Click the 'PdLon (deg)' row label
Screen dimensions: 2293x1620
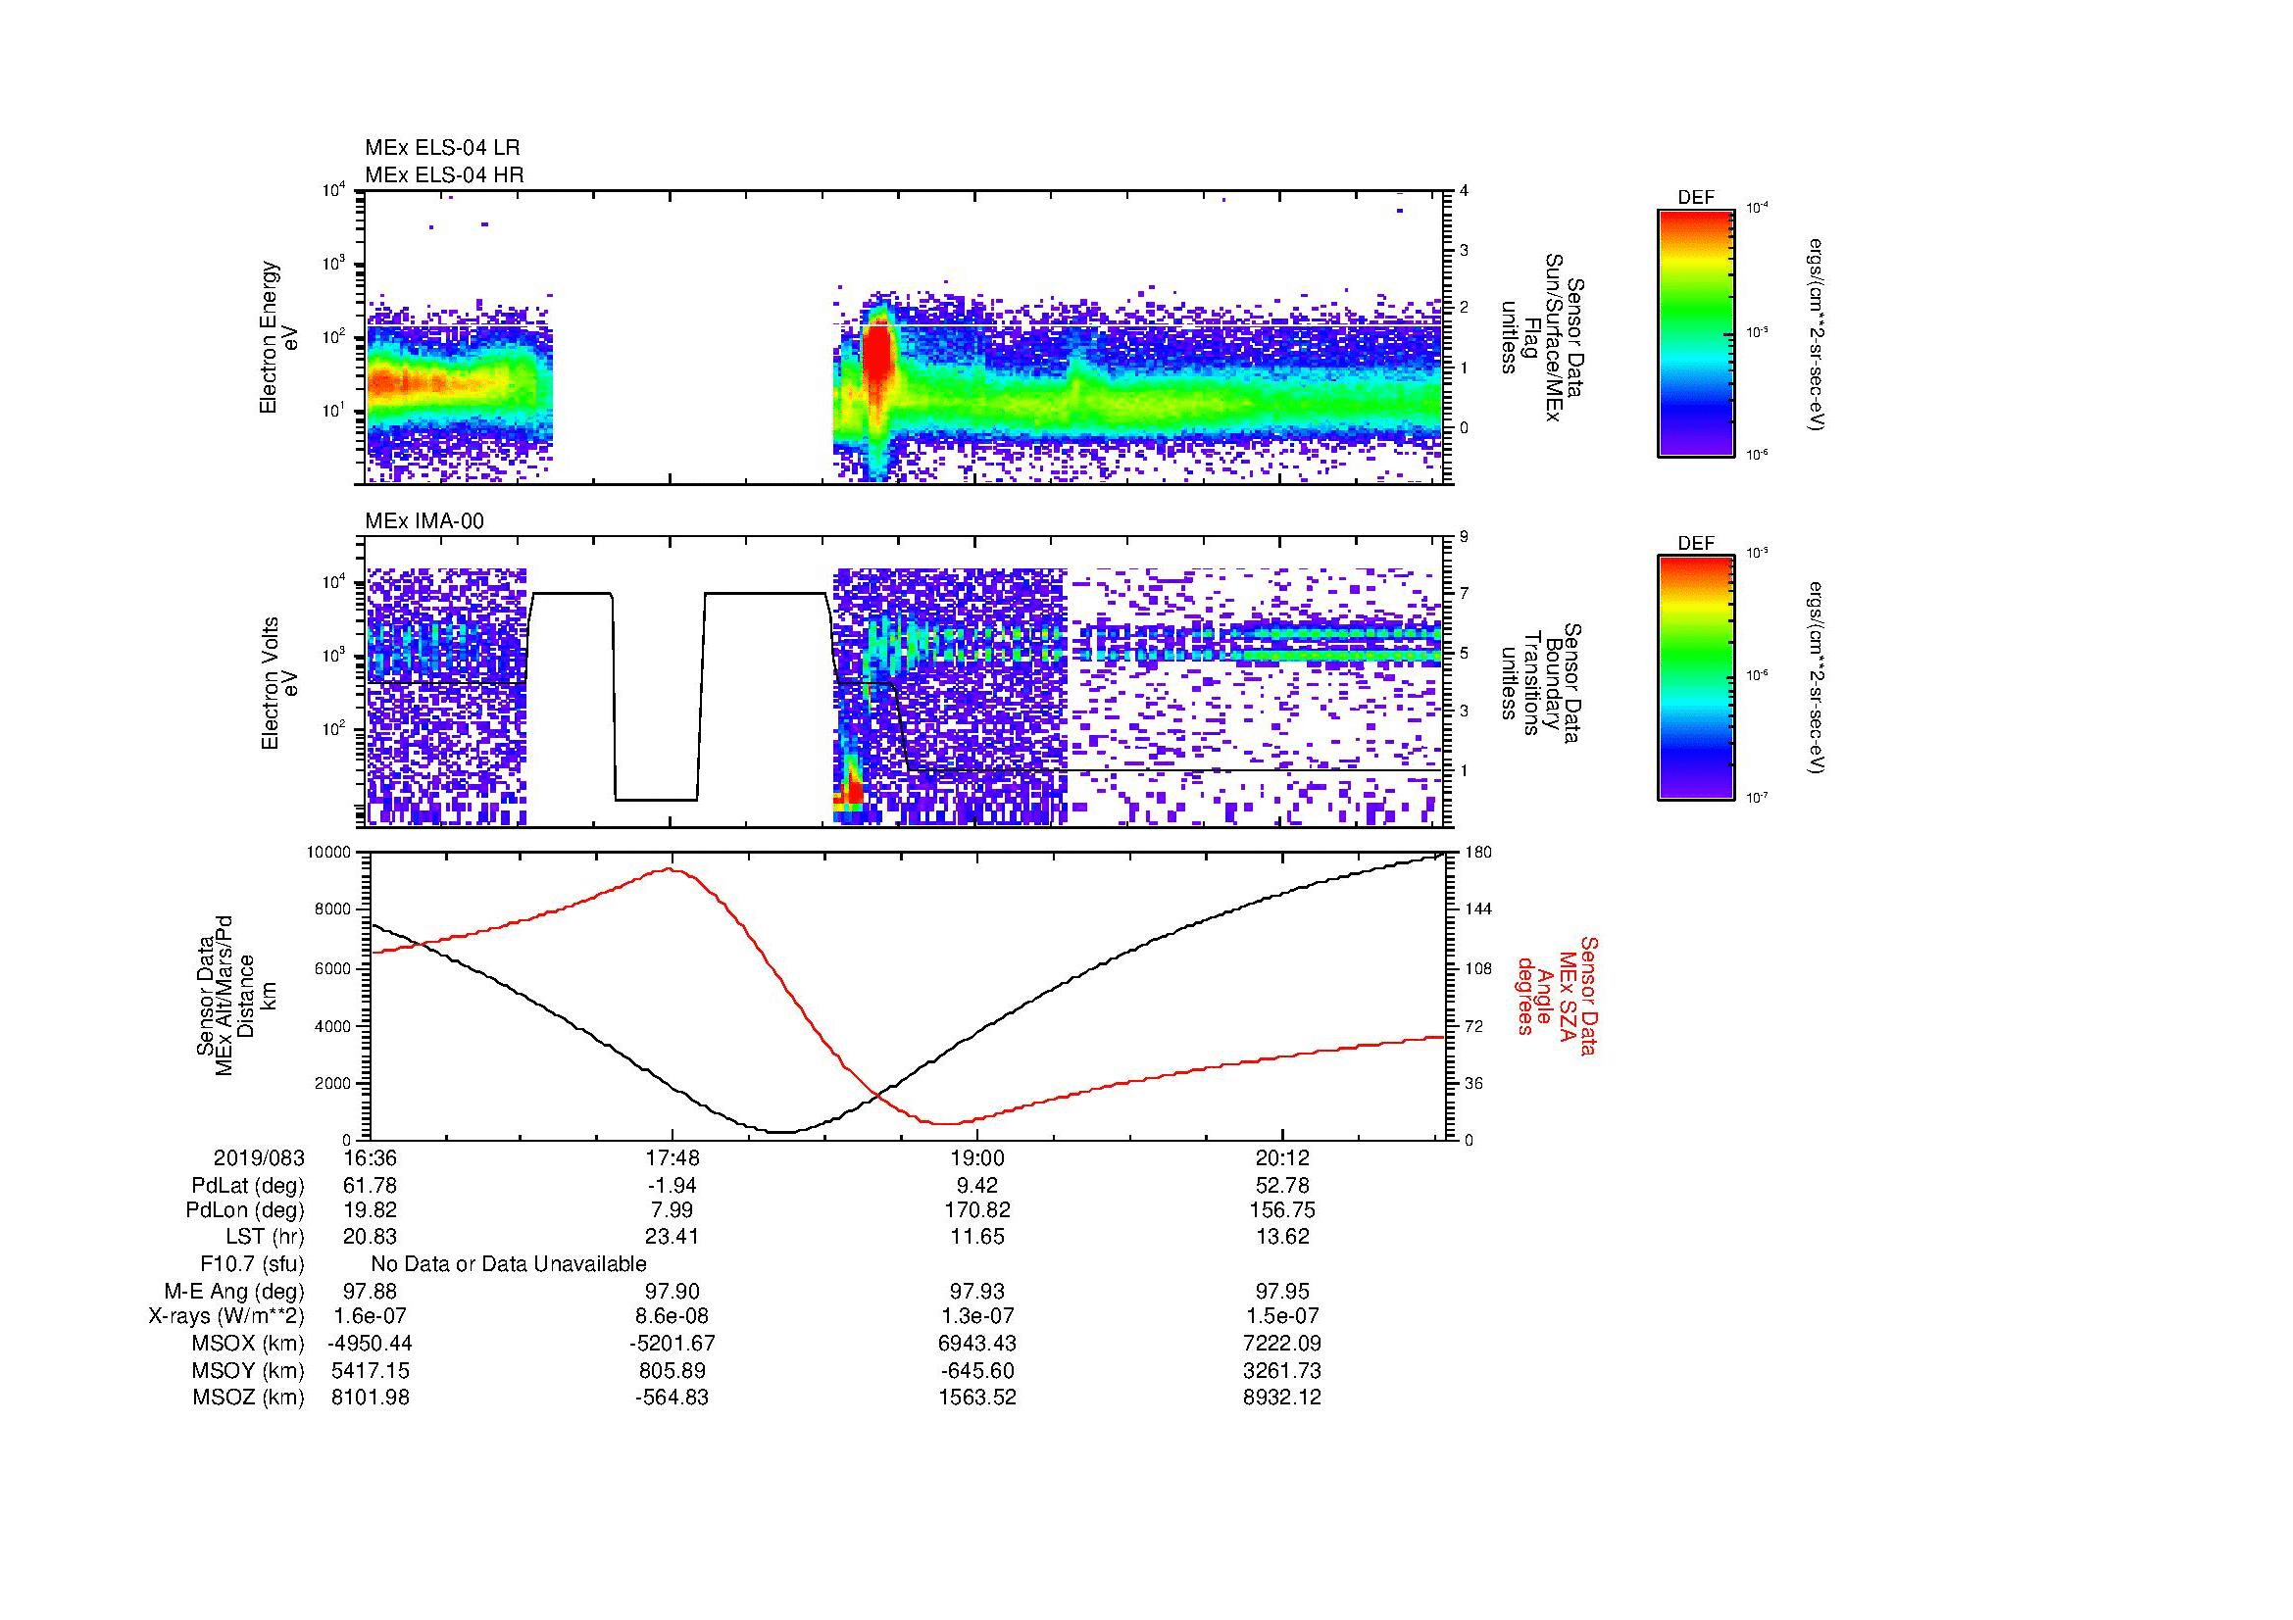coord(245,1210)
